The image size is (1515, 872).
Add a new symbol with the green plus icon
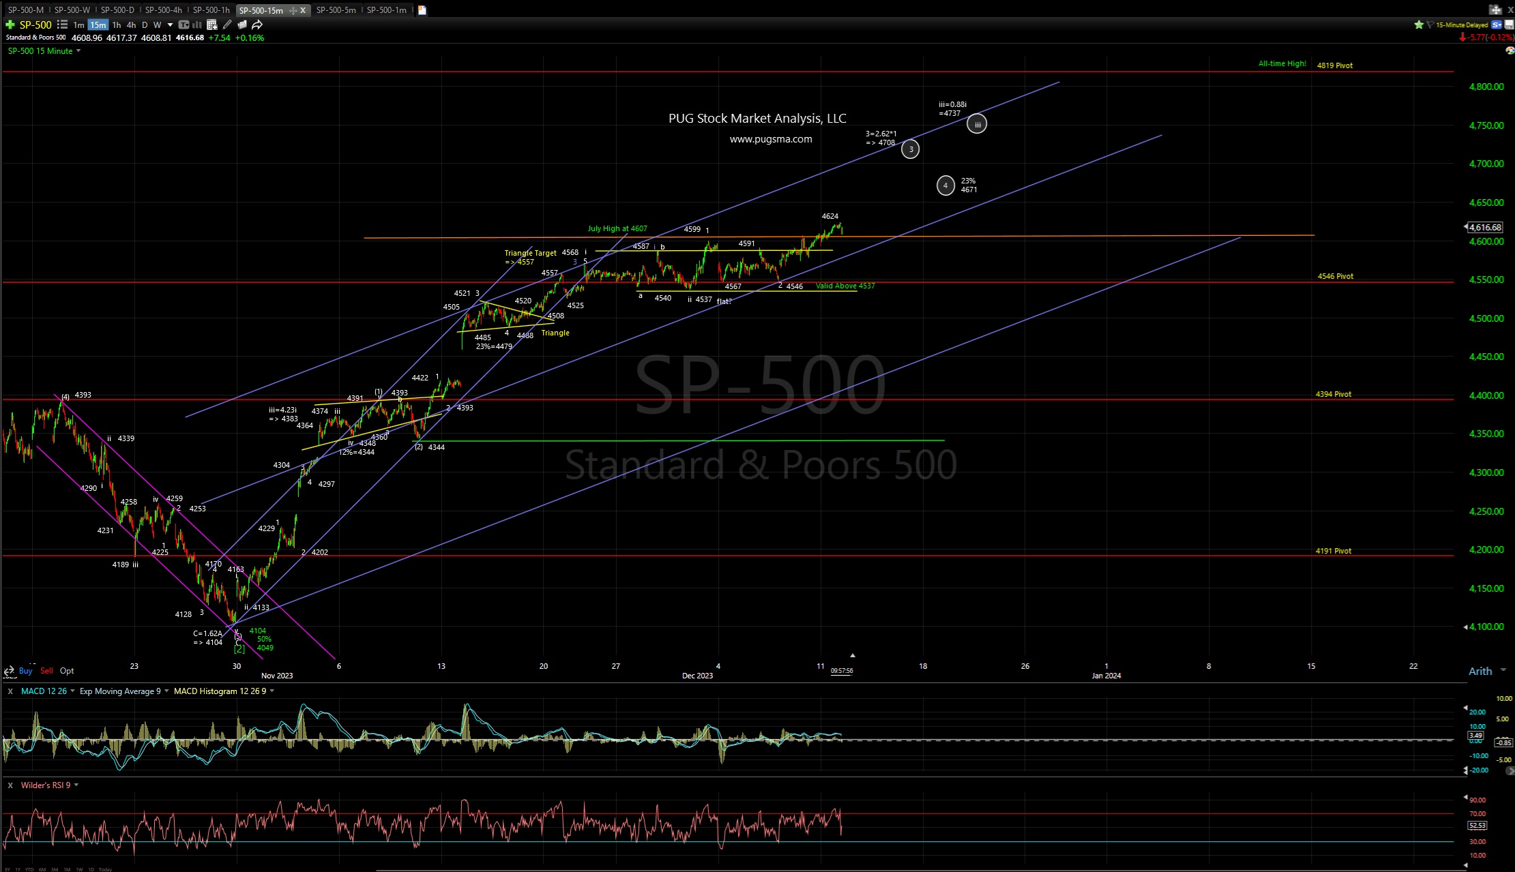point(10,25)
